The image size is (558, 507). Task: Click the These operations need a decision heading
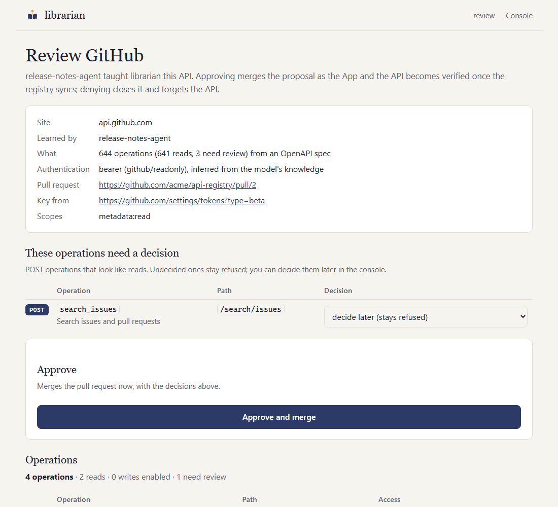102,253
